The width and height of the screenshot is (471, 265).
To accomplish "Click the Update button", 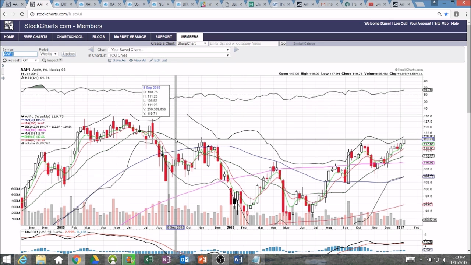I will pyautogui.click(x=68, y=54).
